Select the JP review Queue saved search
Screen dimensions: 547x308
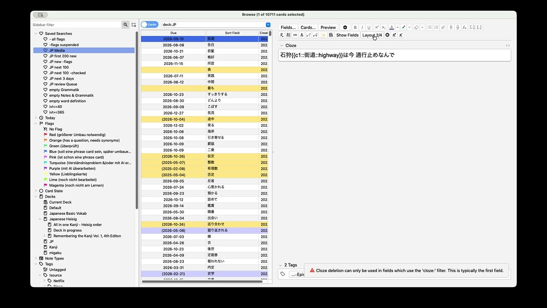coord(63,84)
